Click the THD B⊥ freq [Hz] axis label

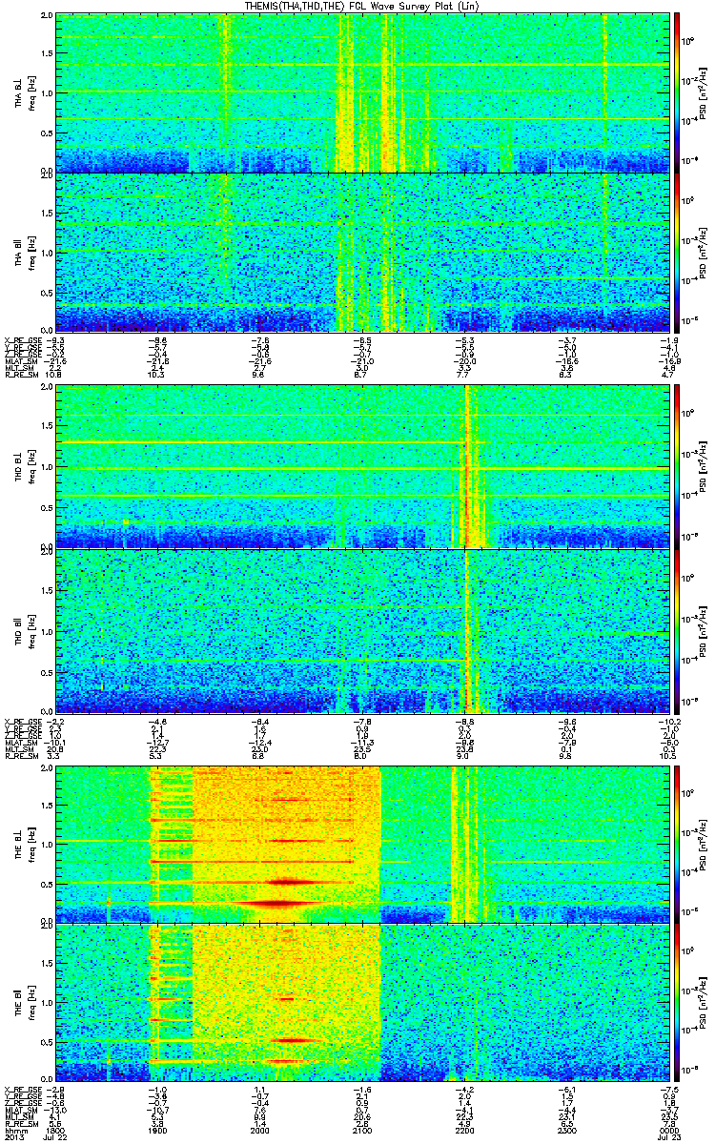pos(23,467)
